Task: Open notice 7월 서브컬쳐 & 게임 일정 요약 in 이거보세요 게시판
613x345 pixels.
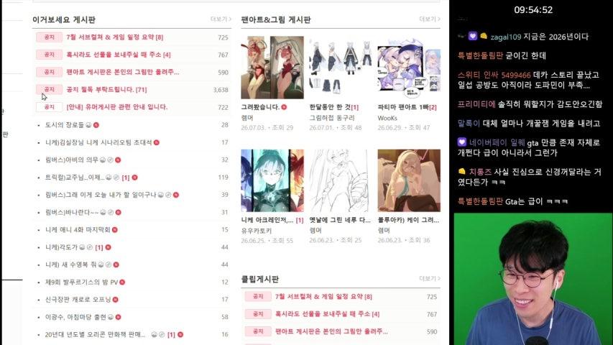Action: [114, 37]
